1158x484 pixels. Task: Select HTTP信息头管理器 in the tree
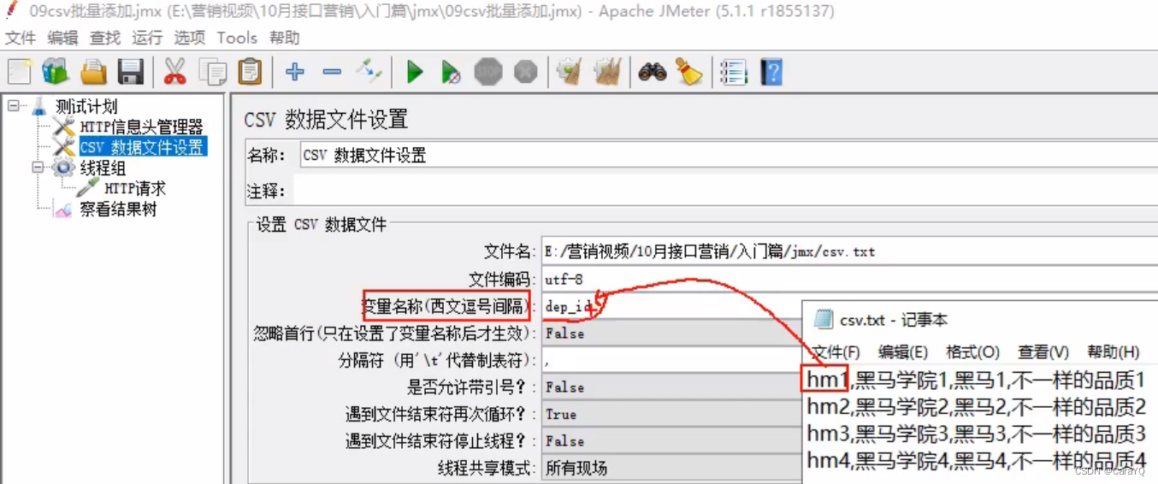141,127
